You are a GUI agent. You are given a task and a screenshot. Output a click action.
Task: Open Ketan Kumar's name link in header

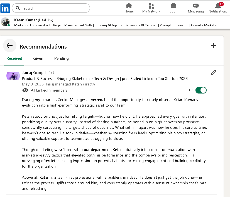coord(25,20)
